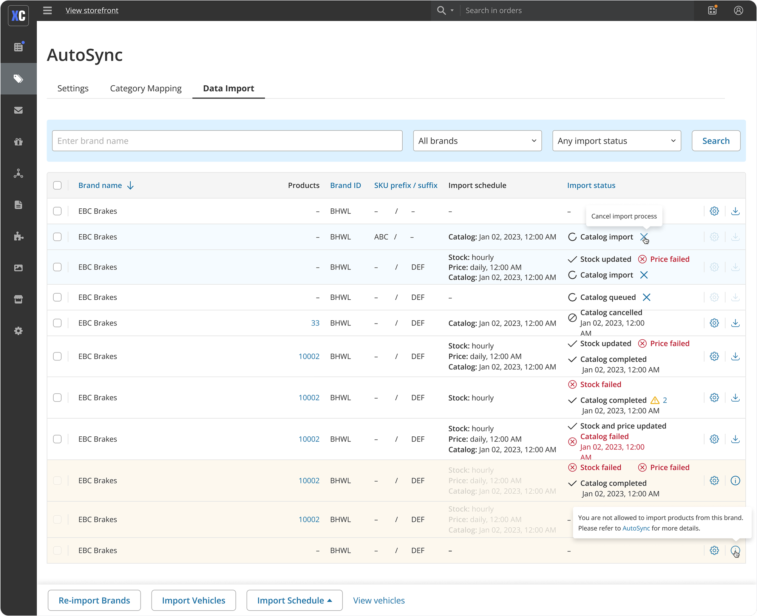Check the checkbox on the first EBC Brakes row
Screen dimensions: 757x616
point(57,211)
